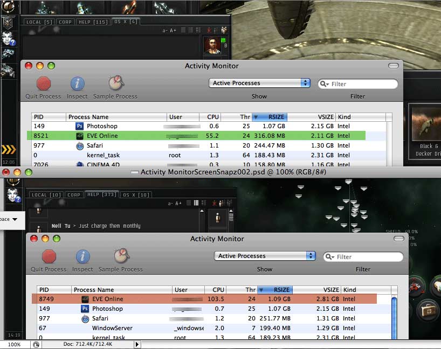Click Safari compass icon in lower process list
This screenshot has width=441, height=349.
[85, 319]
